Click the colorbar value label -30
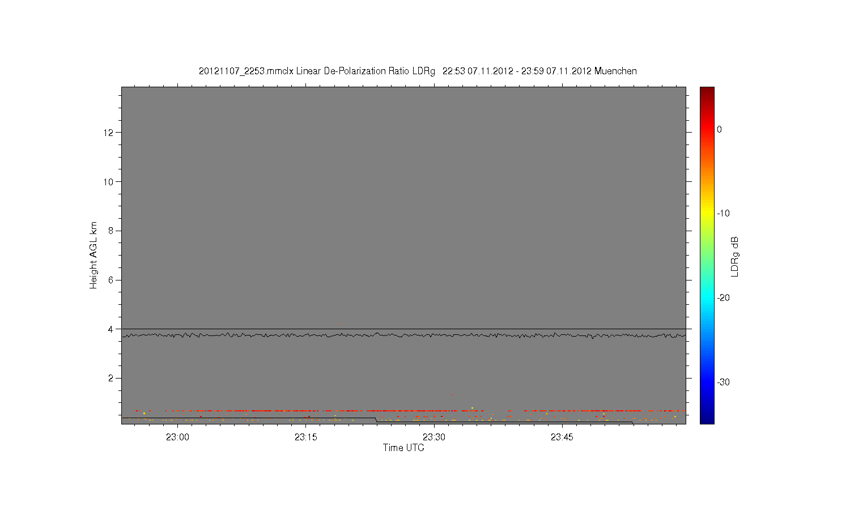This screenshot has width=850, height=510. [723, 382]
